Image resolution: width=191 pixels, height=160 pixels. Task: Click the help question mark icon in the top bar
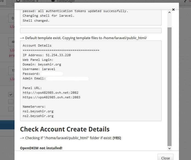(x=185, y=1)
